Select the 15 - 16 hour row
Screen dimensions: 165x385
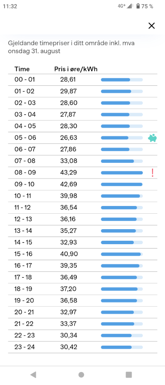pyautogui.click(x=82, y=254)
